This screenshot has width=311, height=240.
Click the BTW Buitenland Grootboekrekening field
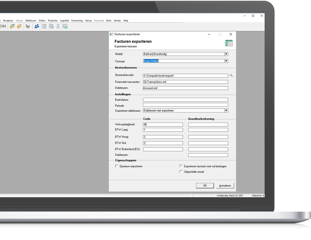(208, 149)
